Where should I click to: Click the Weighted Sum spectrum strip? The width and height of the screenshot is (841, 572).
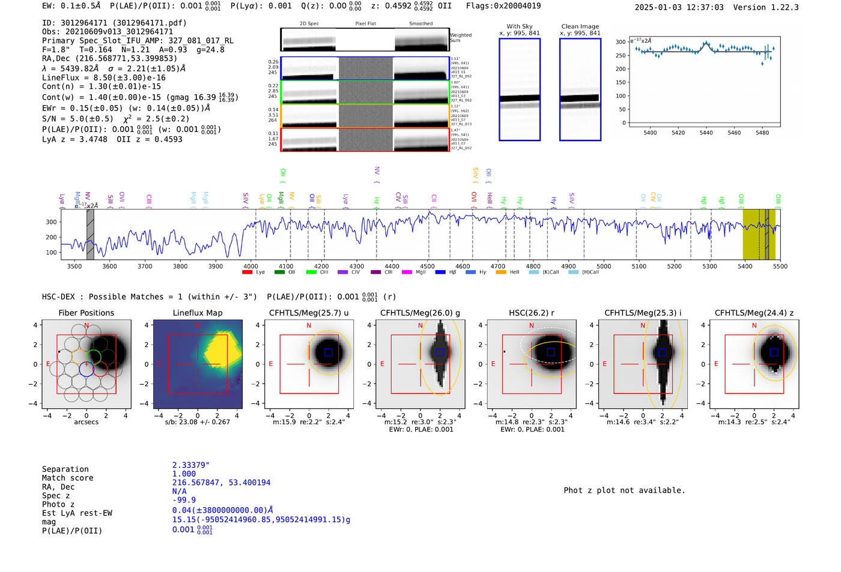tap(365, 40)
